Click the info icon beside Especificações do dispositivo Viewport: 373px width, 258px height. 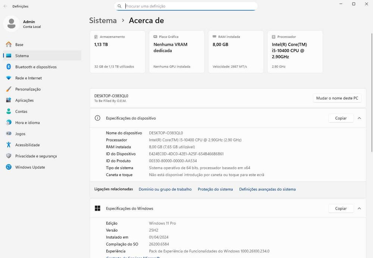click(97, 118)
